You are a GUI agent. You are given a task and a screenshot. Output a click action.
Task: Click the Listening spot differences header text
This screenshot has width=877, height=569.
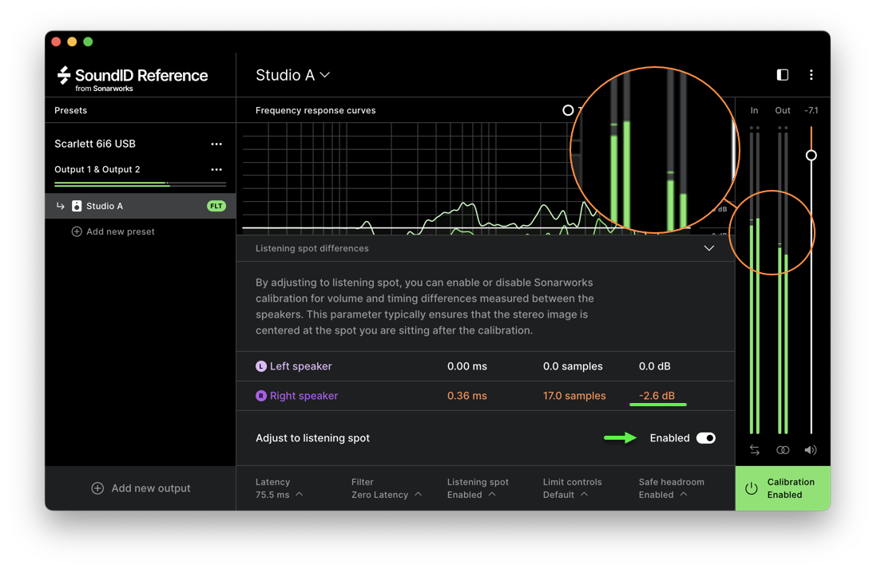click(312, 248)
